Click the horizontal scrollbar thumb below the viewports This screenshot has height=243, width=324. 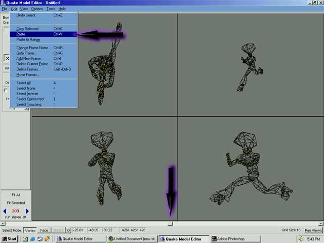pos(170,223)
